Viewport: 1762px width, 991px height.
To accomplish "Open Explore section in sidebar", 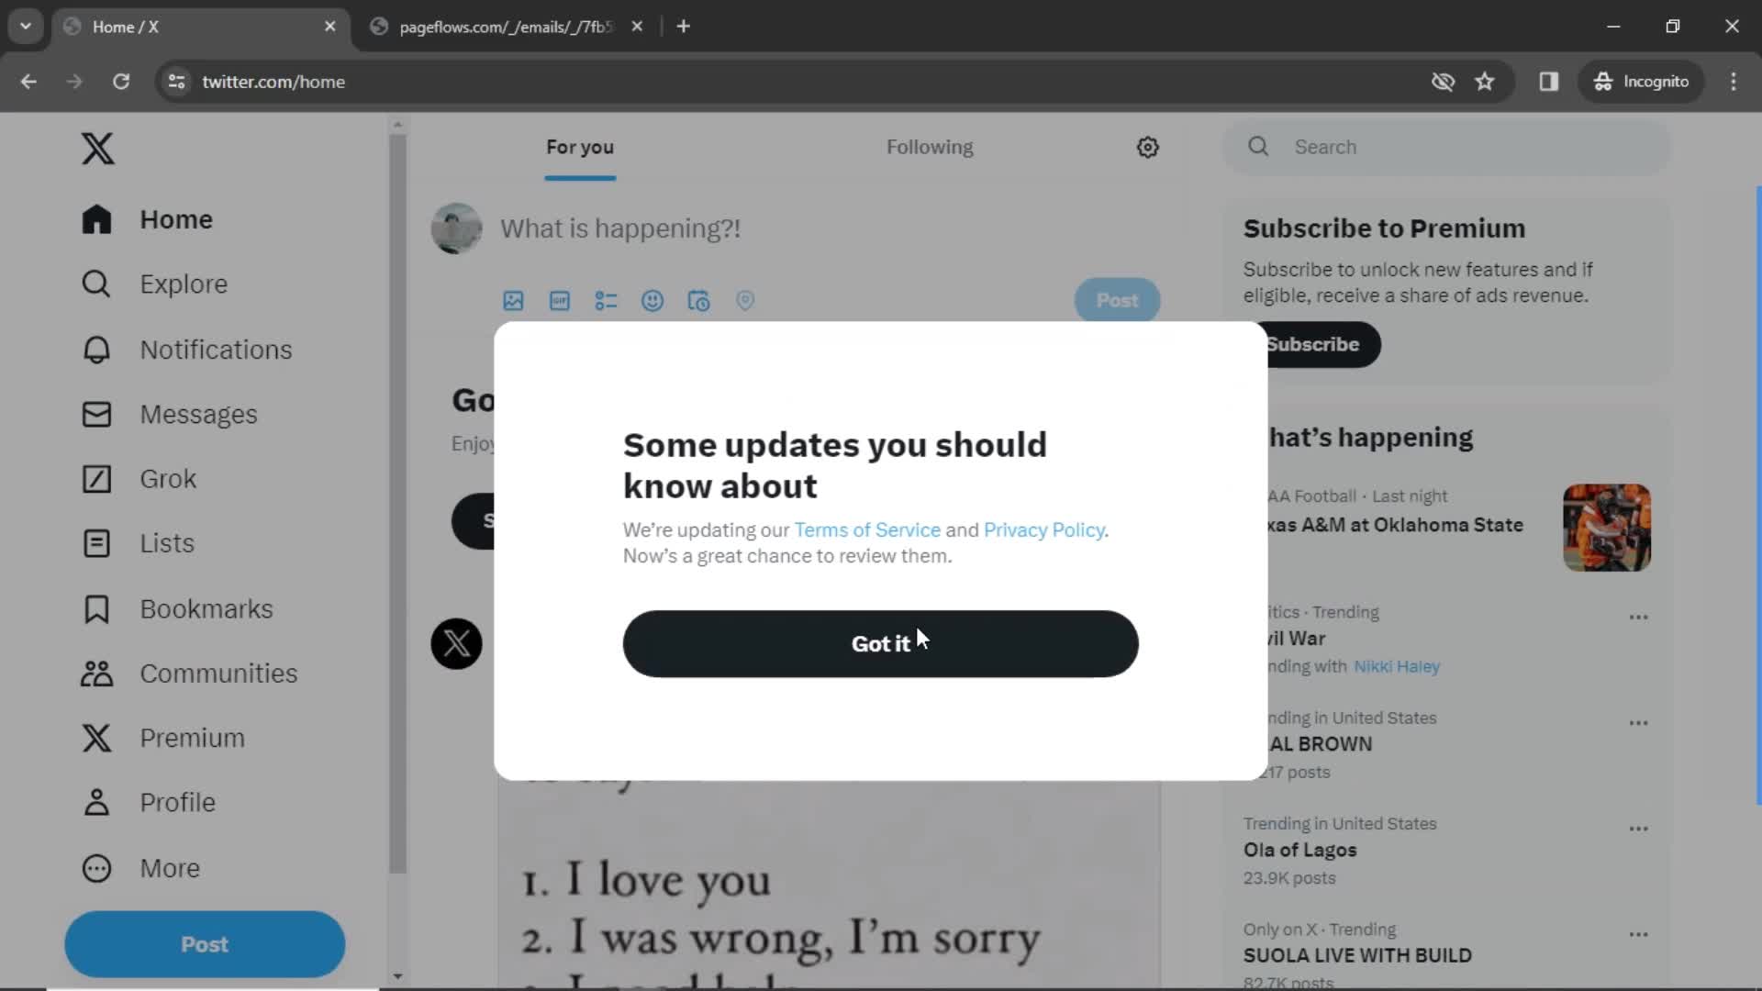I will click(x=184, y=284).
